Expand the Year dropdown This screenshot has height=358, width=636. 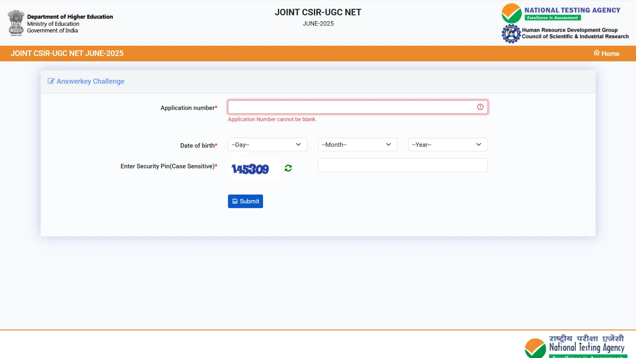(448, 145)
